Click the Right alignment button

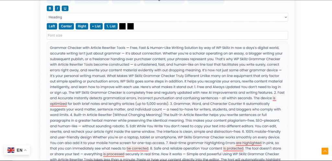point(82,26)
